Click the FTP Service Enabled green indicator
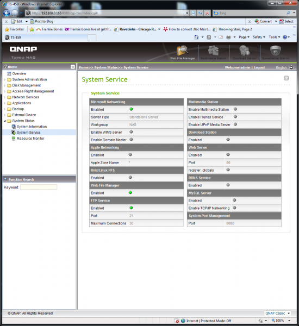Viewport: 299px width, 326px height. point(131,208)
